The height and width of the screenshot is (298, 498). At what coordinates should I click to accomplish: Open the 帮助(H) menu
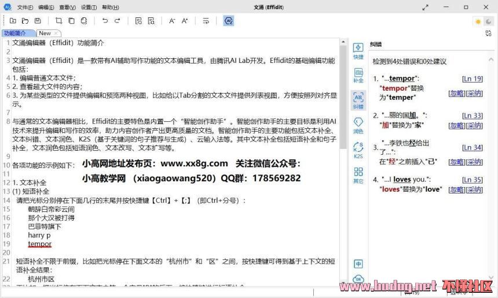110,7
